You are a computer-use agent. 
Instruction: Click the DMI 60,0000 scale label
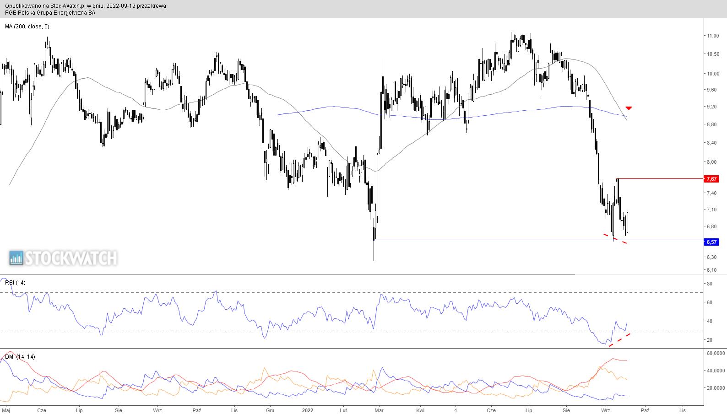(x=716, y=354)
